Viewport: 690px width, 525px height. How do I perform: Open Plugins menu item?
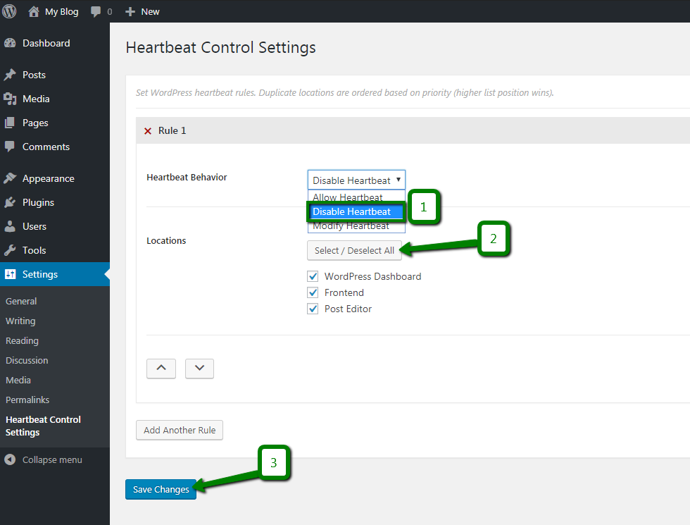(x=55, y=203)
